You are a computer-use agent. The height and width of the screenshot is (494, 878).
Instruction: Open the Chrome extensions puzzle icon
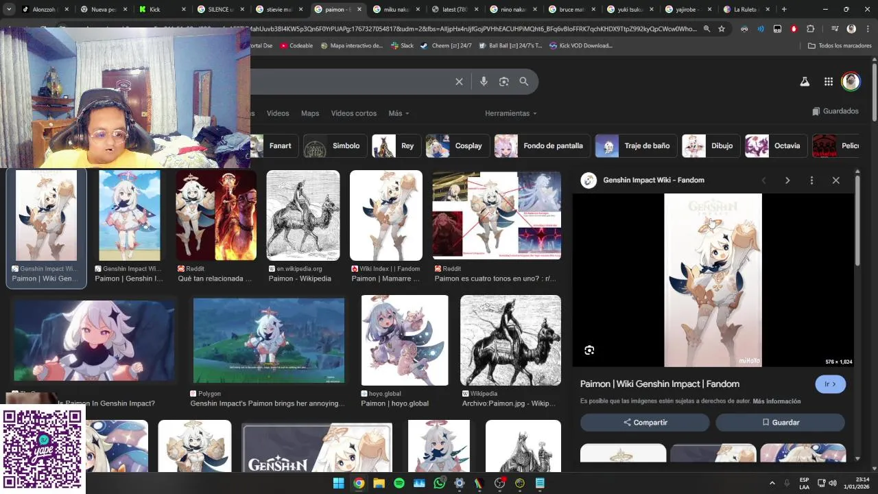tap(810, 29)
